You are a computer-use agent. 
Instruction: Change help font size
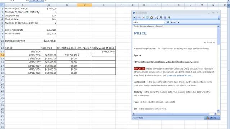tap(161, 18)
